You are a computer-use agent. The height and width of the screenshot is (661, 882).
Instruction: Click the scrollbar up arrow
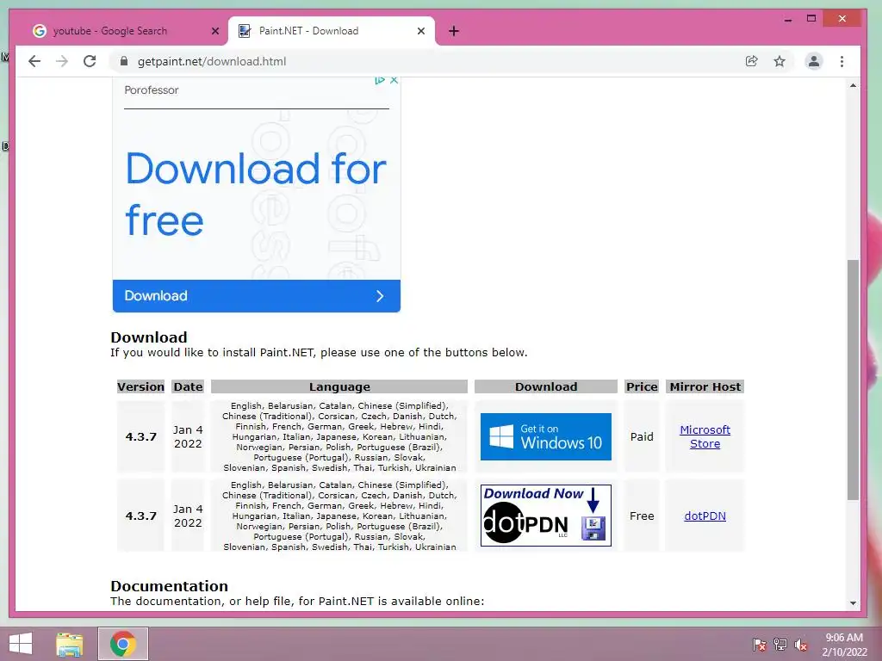tap(854, 85)
